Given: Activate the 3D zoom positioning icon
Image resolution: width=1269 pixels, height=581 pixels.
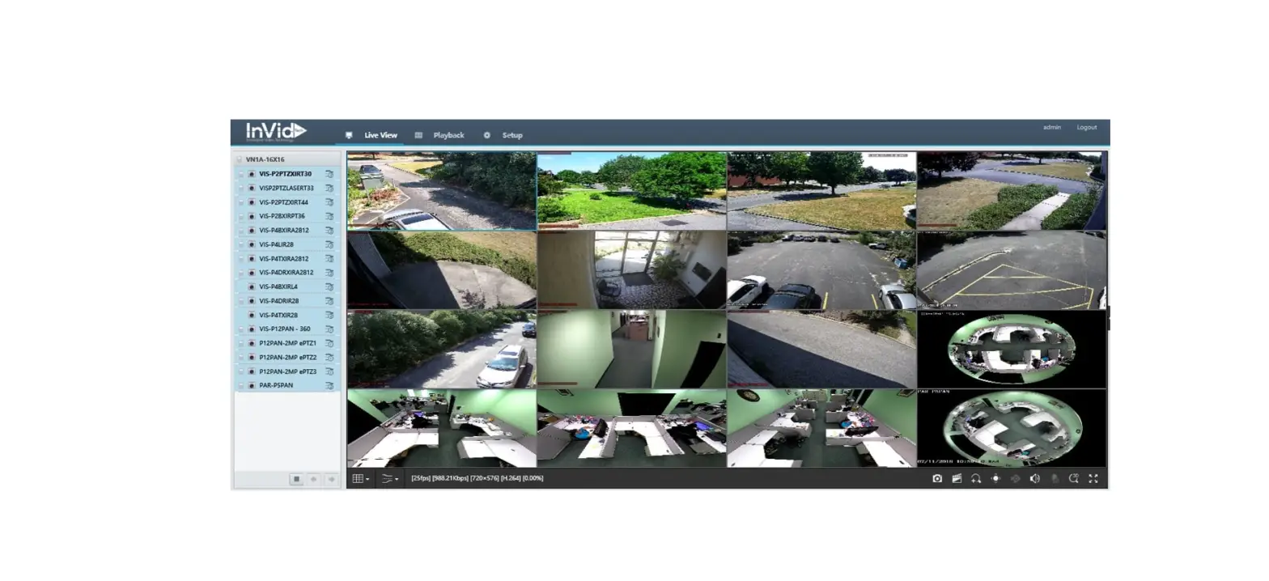Looking at the screenshot, I should 1074,478.
